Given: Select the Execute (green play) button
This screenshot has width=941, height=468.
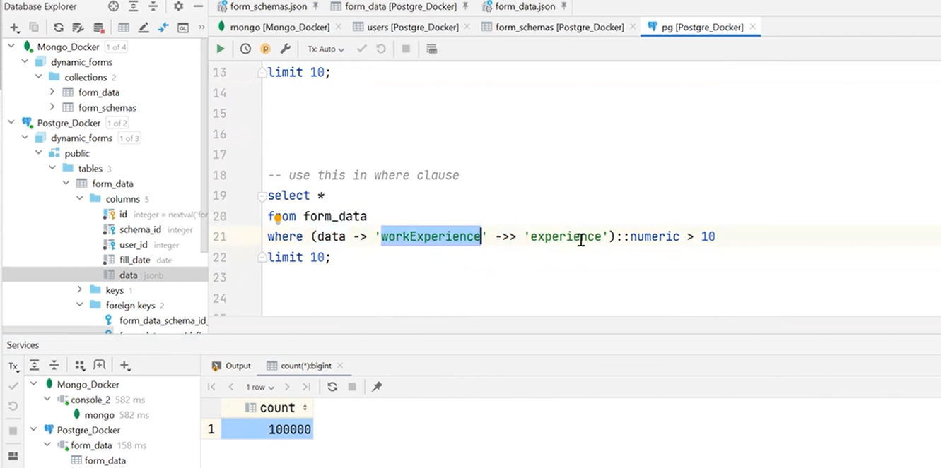Looking at the screenshot, I should point(220,49).
